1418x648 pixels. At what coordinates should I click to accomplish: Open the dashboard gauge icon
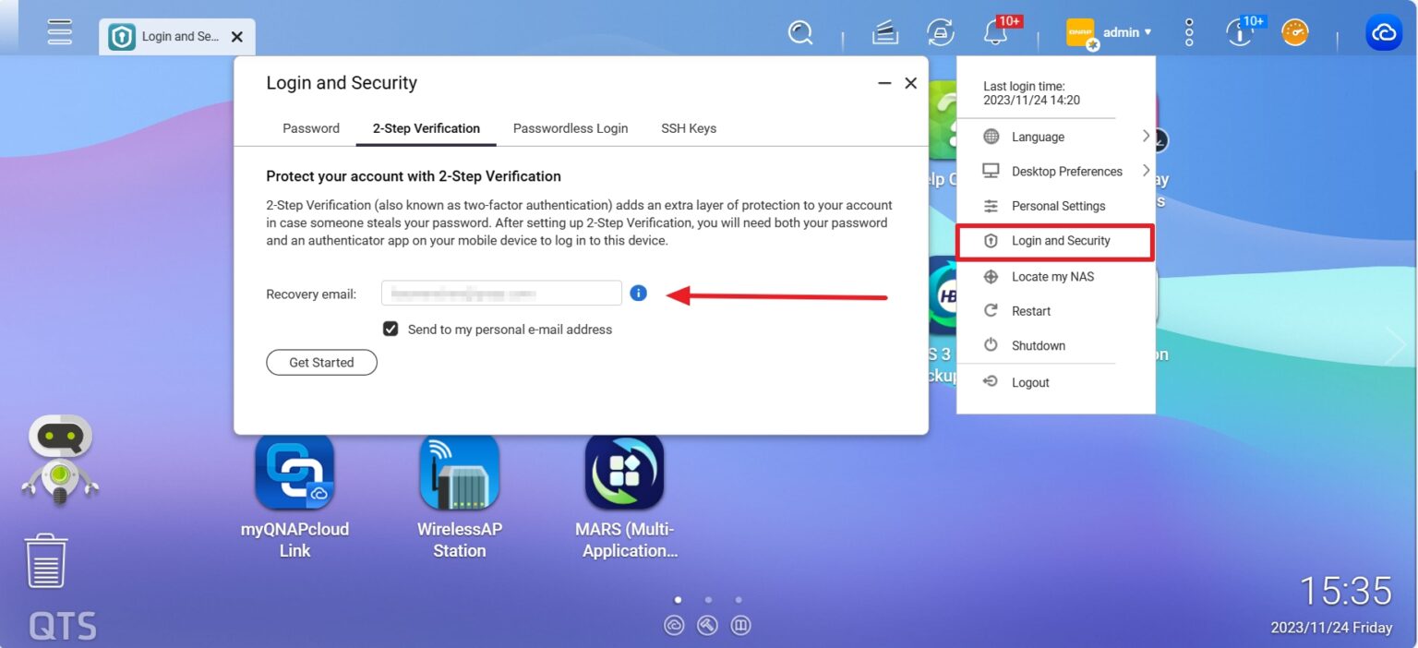point(1295,33)
